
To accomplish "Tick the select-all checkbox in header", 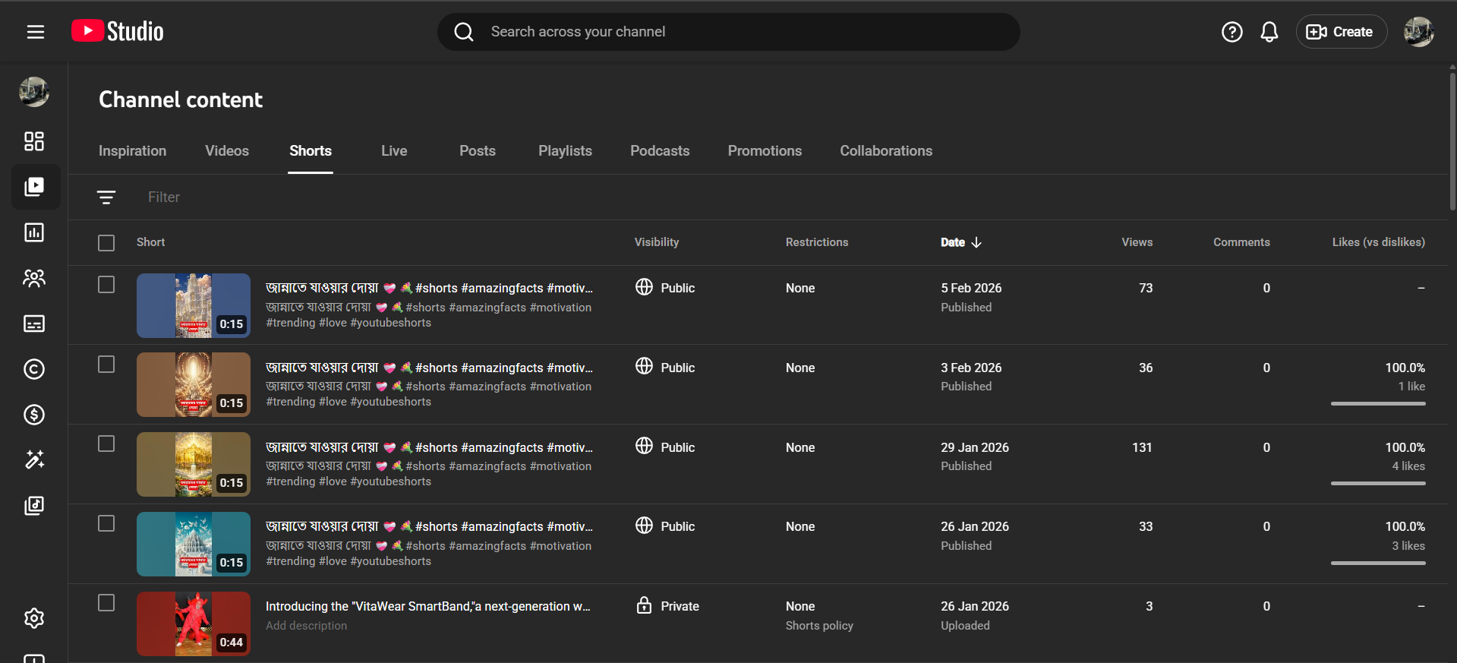I will click(x=106, y=243).
